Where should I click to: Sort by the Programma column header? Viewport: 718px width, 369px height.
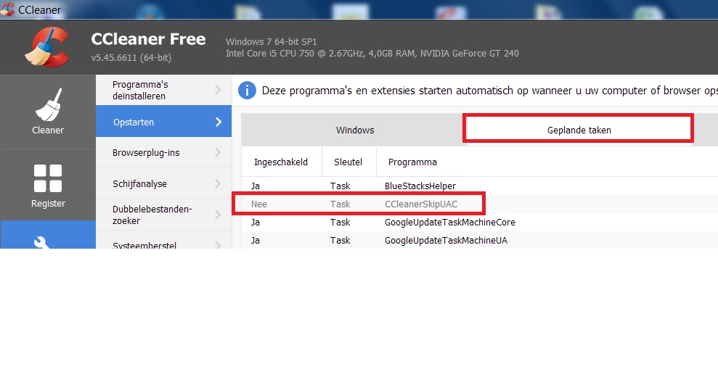click(x=412, y=162)
